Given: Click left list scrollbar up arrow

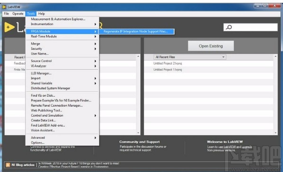Looking at the screenshot, I should 138,56.
